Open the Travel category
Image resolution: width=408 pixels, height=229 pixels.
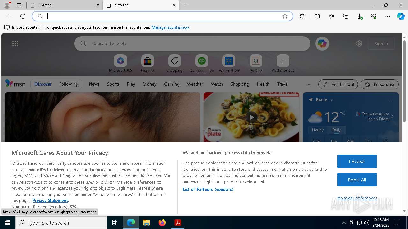283,84
